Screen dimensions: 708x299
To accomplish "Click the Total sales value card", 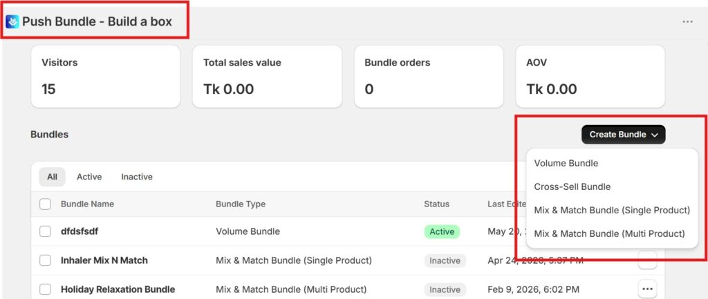I will tap(268, 76).
